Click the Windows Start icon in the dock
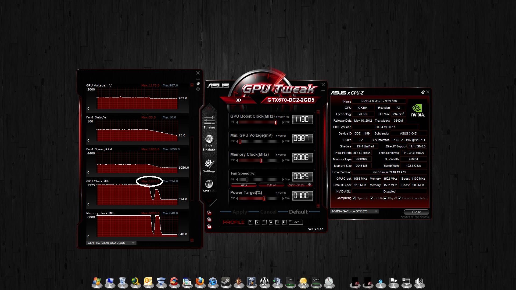 (x=97, y=282)
